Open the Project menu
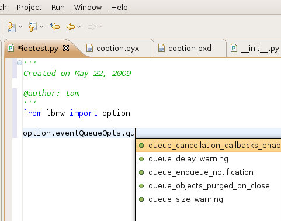281x221 pixels. (29, 8)
